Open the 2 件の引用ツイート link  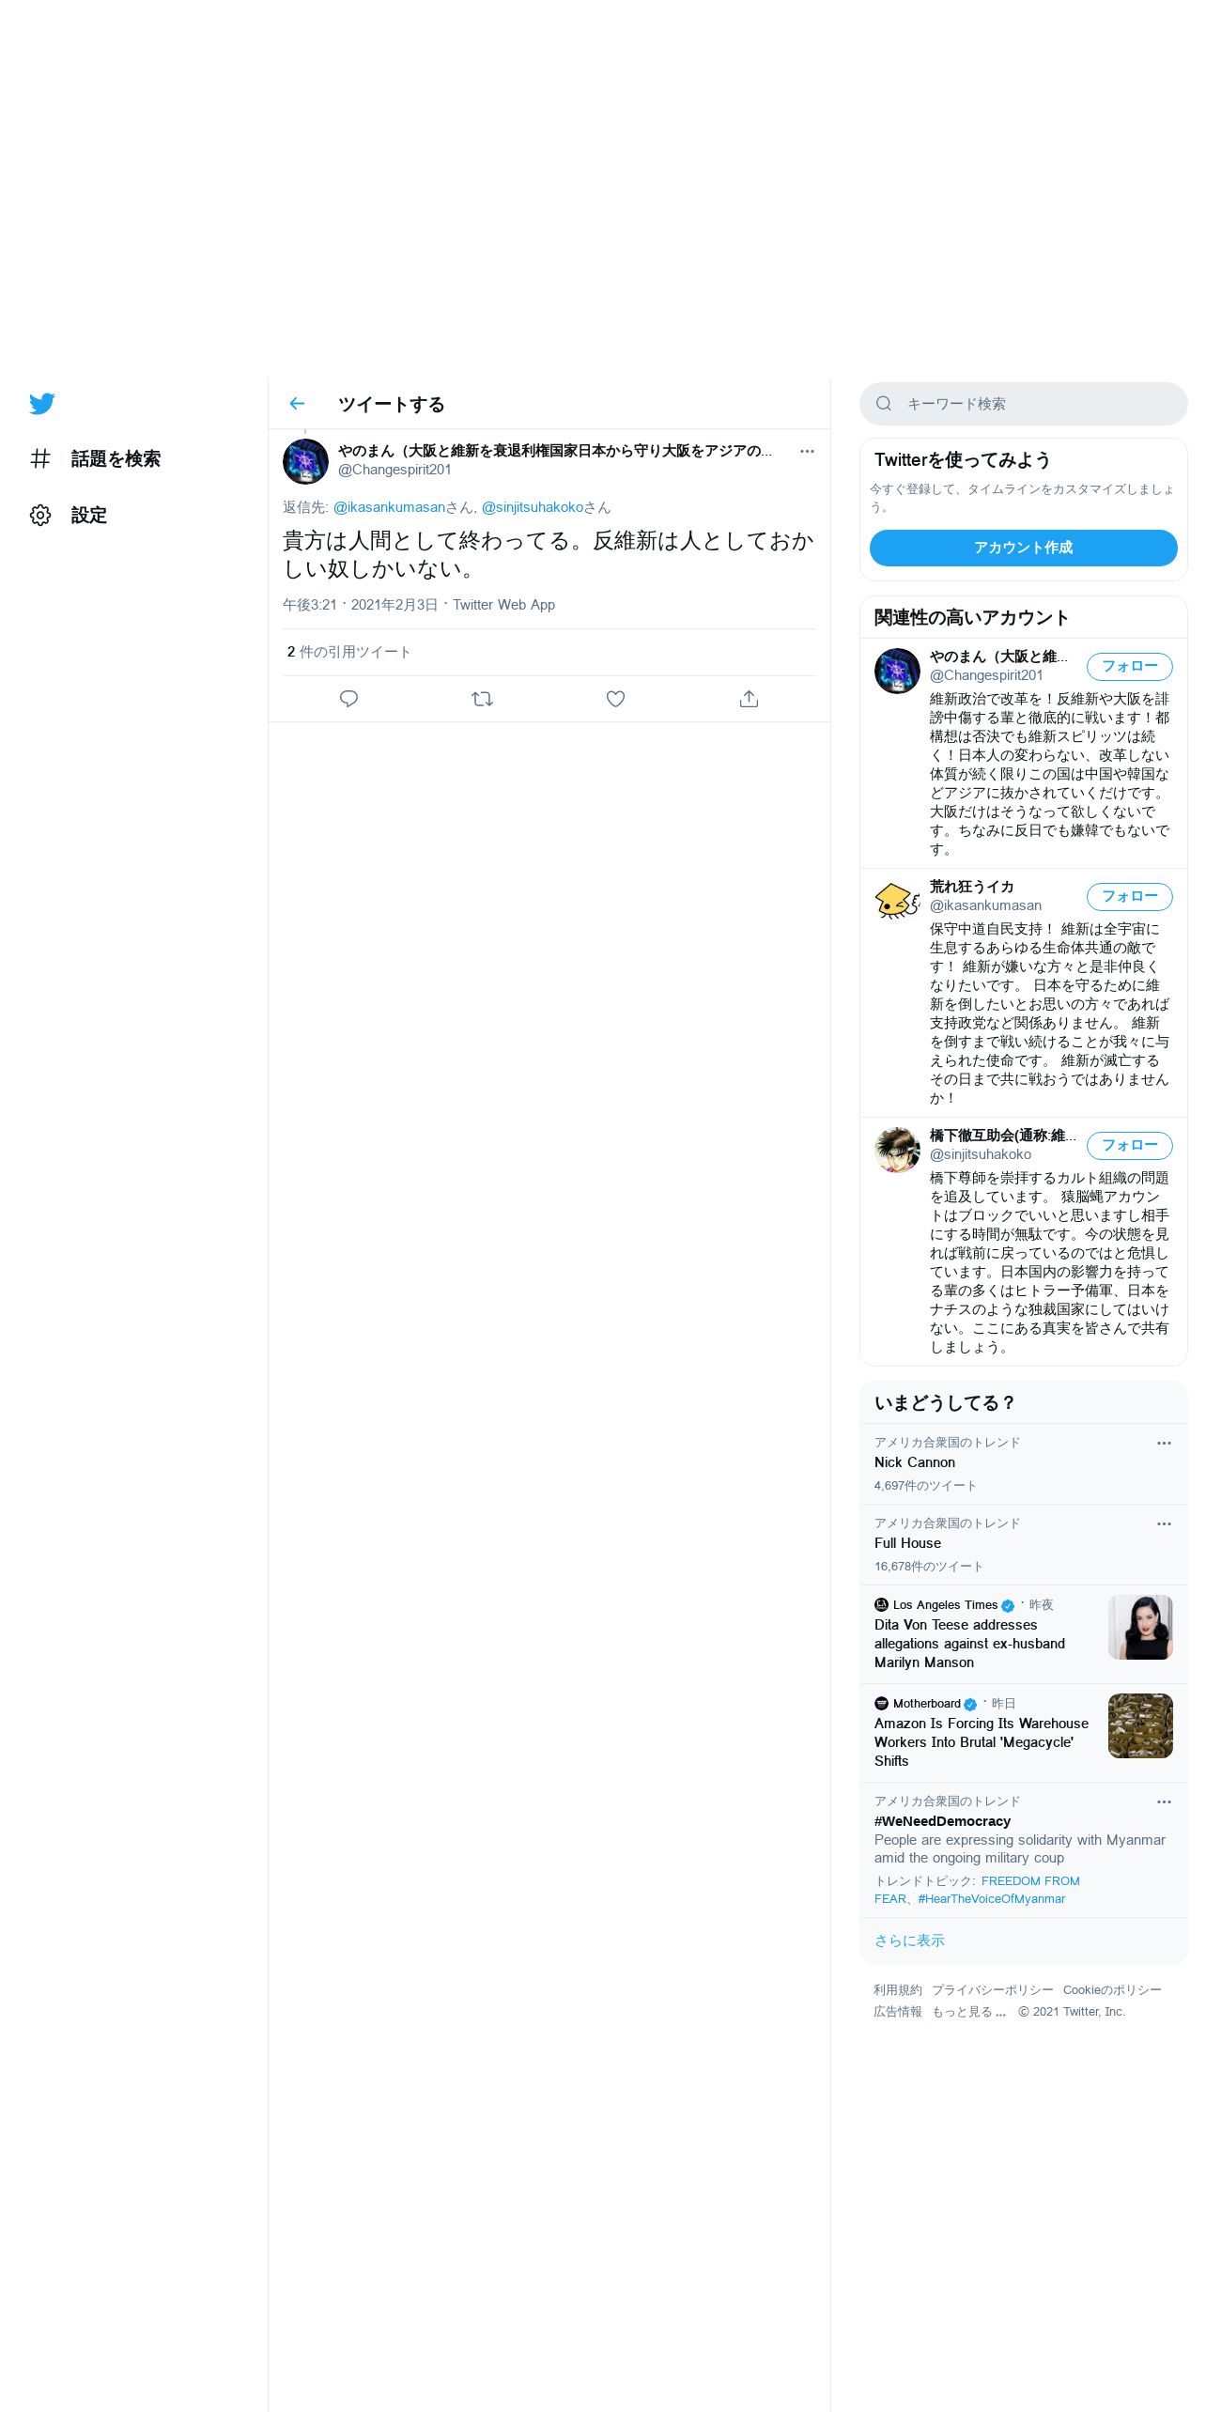[348, 652]
